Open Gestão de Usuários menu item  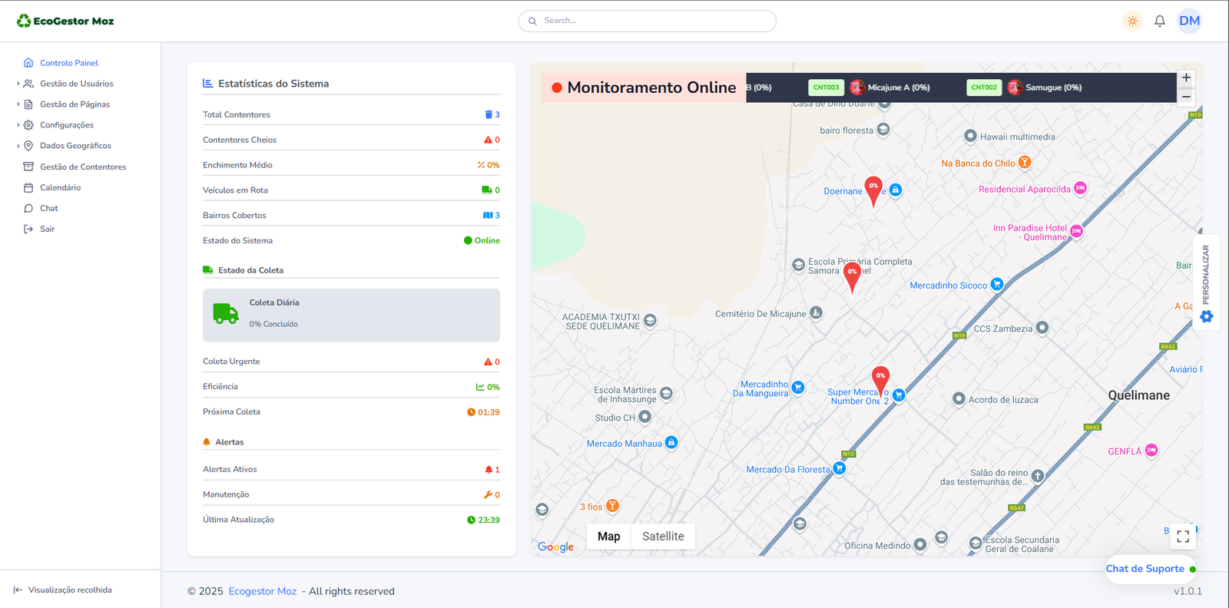(76, 84)
